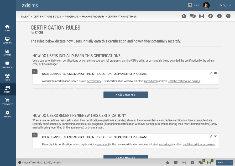Image resolution: width=235 pixels, height=166 pixels.
Task: Open Ecommerce in the sidebar
Action: click(7, 102)
